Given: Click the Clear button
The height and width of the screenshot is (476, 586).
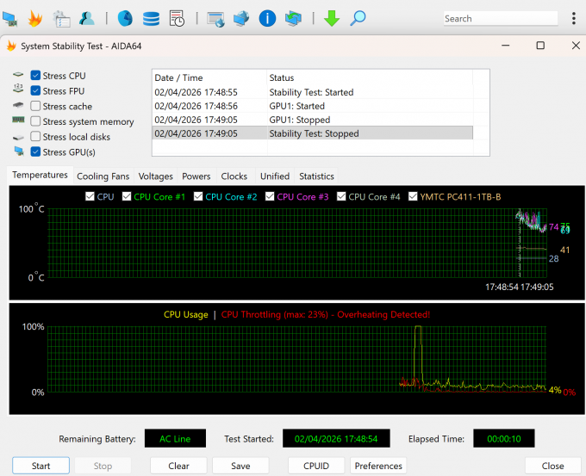Looking at the screenshot, I should (178, 466).
